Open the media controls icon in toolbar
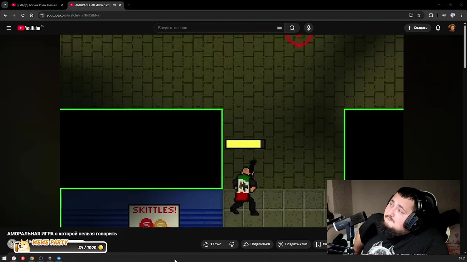This screenshot has height=262, width=467. tap(444, 15)
